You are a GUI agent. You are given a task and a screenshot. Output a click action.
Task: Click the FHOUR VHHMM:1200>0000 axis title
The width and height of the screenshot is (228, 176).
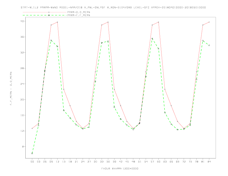pyautogui.click(x=120, y=169)
